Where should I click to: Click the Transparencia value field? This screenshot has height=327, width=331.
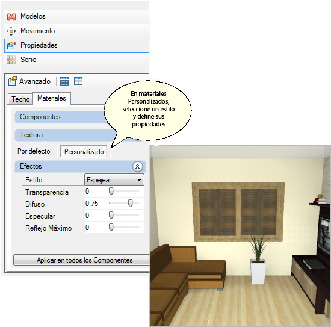94,192
